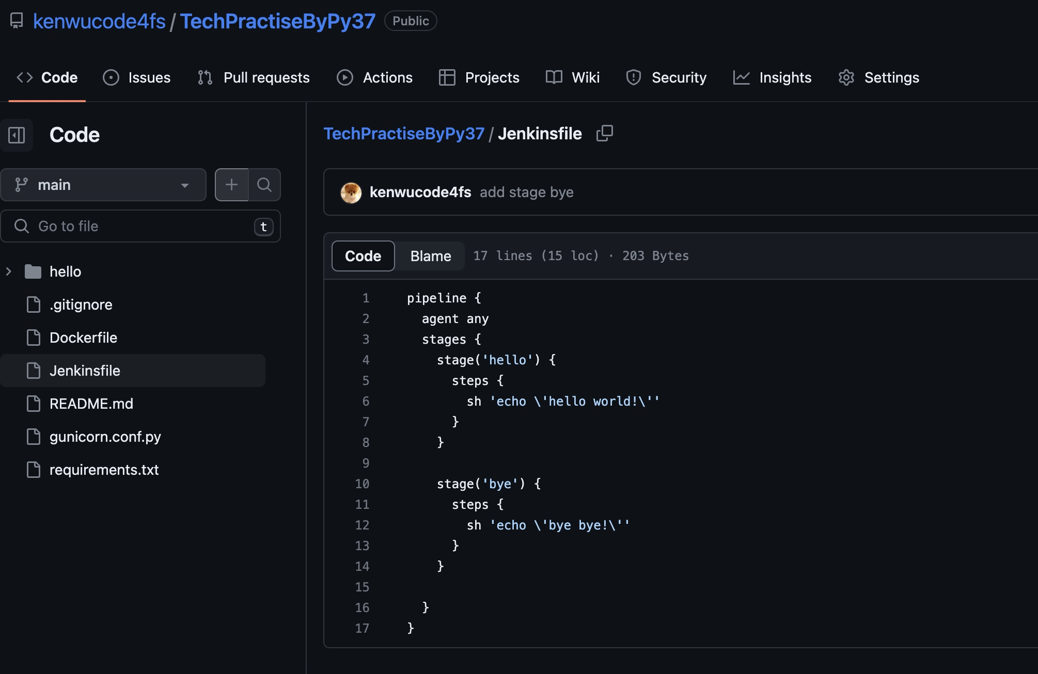This screenshot has width=1038, height=674.
Task: Select the Code view toggle button
Action: [x=363, y=256]
